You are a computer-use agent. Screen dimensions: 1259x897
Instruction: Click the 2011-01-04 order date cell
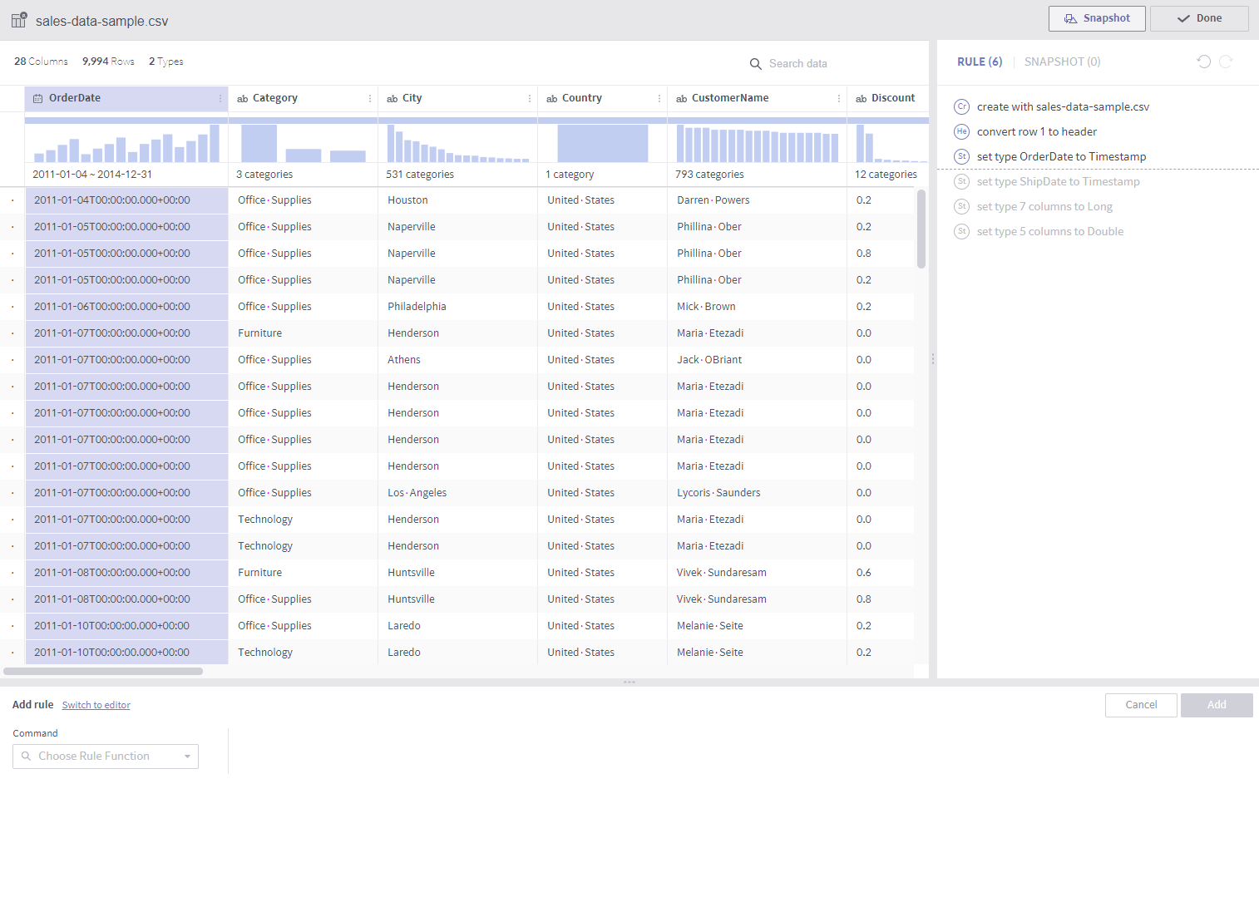[x=126, y=200]
